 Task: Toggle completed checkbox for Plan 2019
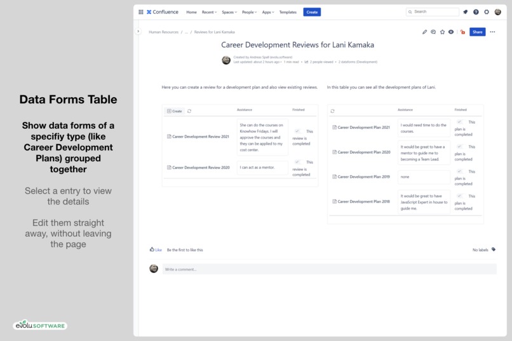pos(459,171)
